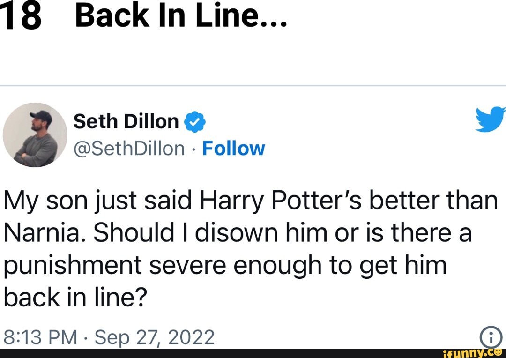Image resolution: width=506 pixels, height=358 pixels.
Task: Open the circled info icon near the timestamp
Action: [490, 336]
